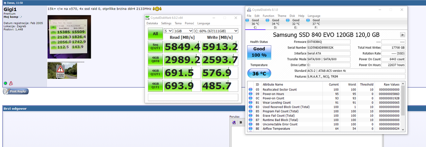
Task: Open the Moj komp dropdown arrow
Action: pos(20,17)
